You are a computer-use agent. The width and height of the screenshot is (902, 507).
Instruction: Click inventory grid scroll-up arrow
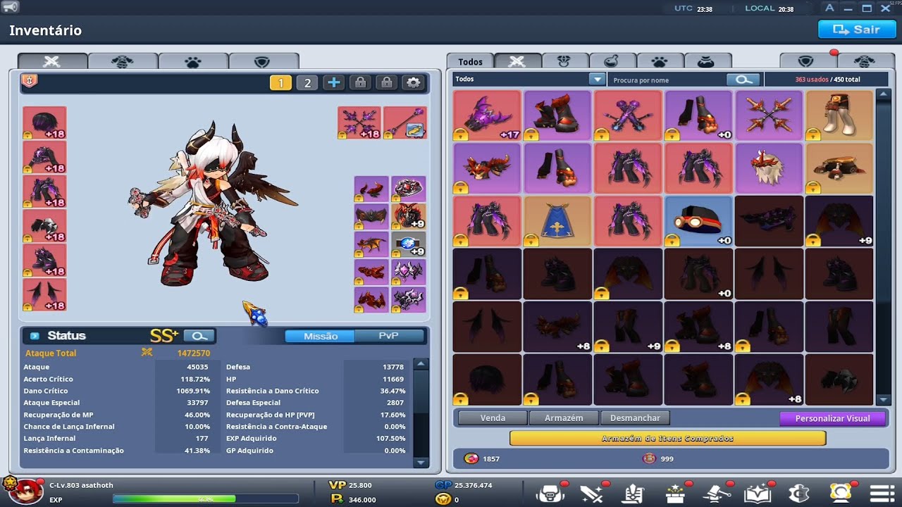tap(884, 94)
